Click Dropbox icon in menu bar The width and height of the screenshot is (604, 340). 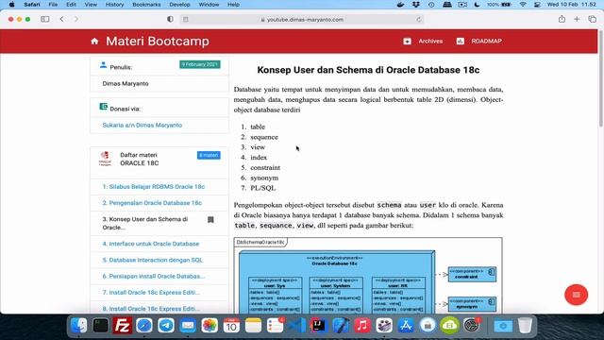(415, 5)
